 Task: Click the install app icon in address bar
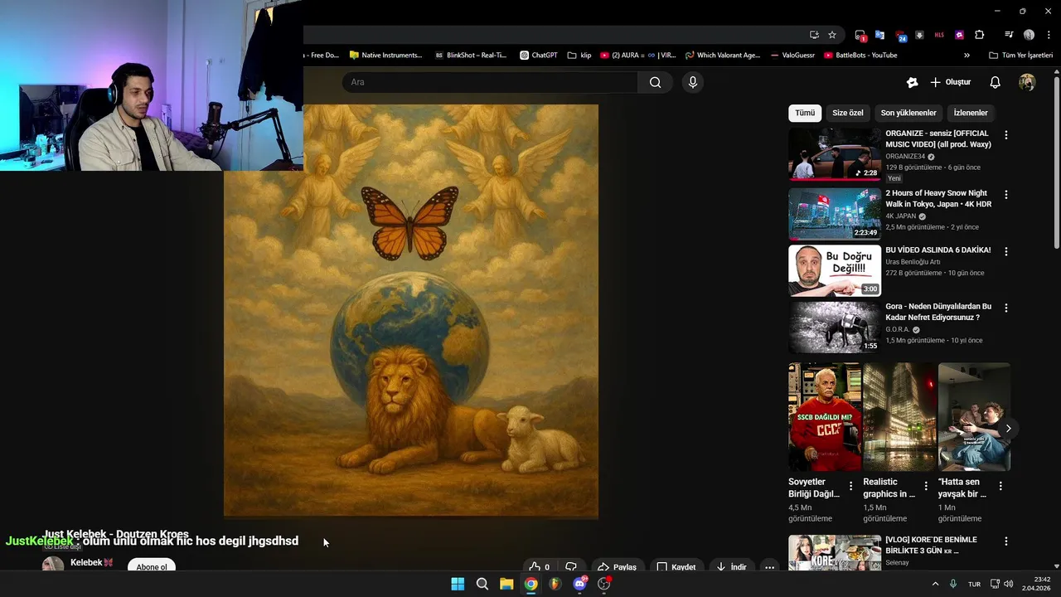814,35
